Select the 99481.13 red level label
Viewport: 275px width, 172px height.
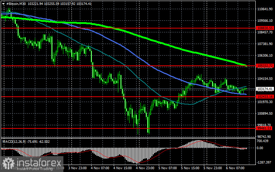264,128
